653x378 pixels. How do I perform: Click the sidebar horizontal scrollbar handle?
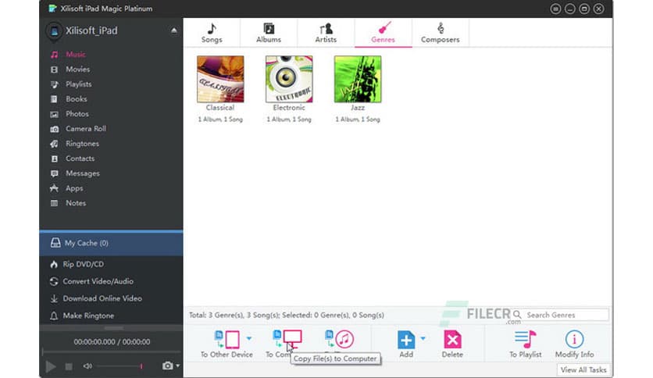click(114, 329)
